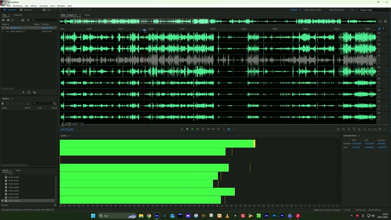391x220 pixels.
Task: Open the Favorites menu
Action: click(x=43, y=6)
